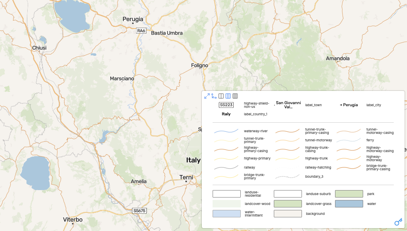Switch legend to three-column layout
Image resolution: width=407 pixels, height=231 pixels.
228,96
